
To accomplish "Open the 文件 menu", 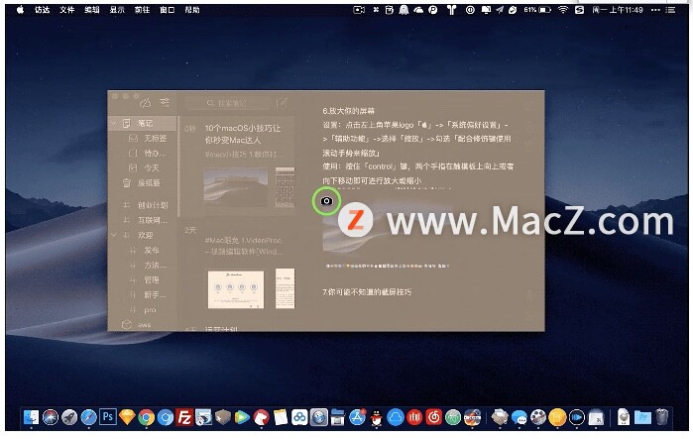I will pyautogui.click(x=67, y=10).
